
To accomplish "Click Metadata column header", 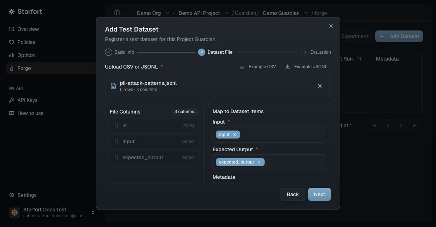I will pos(387,59).
